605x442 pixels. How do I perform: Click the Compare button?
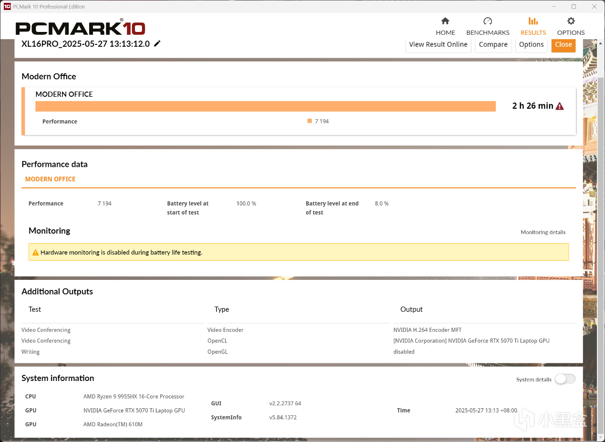(x=493, y=44)
